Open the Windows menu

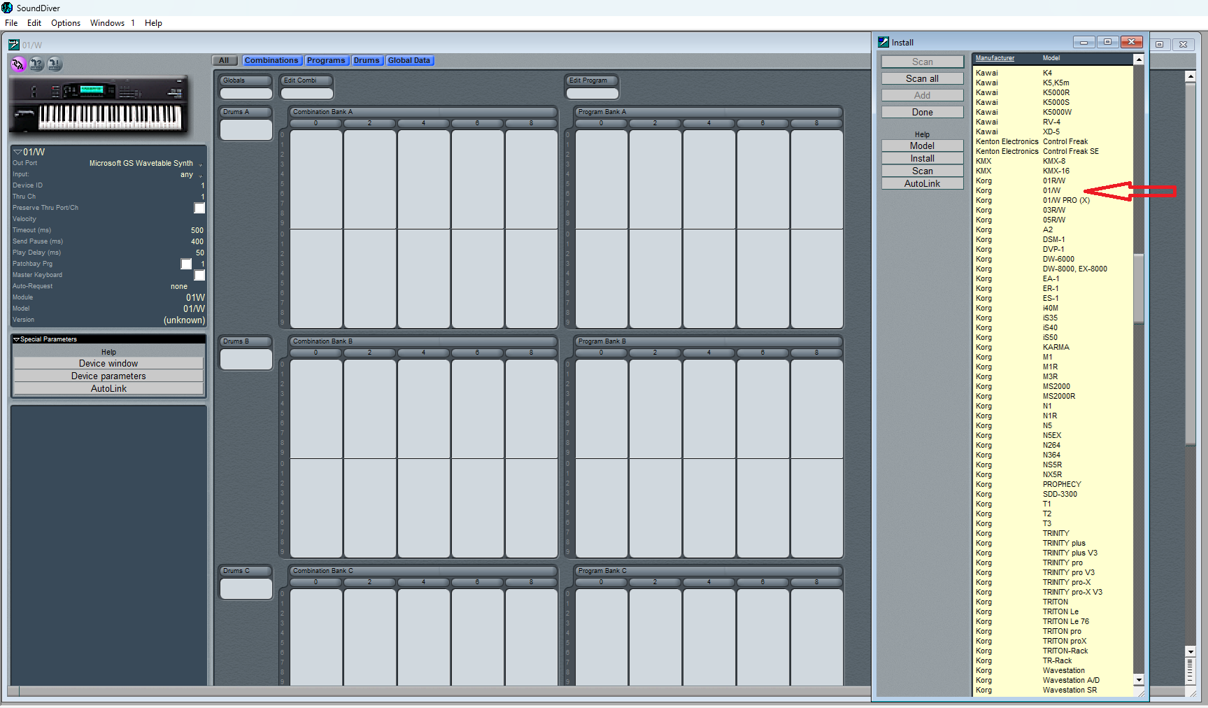click(x=107, y=23)
